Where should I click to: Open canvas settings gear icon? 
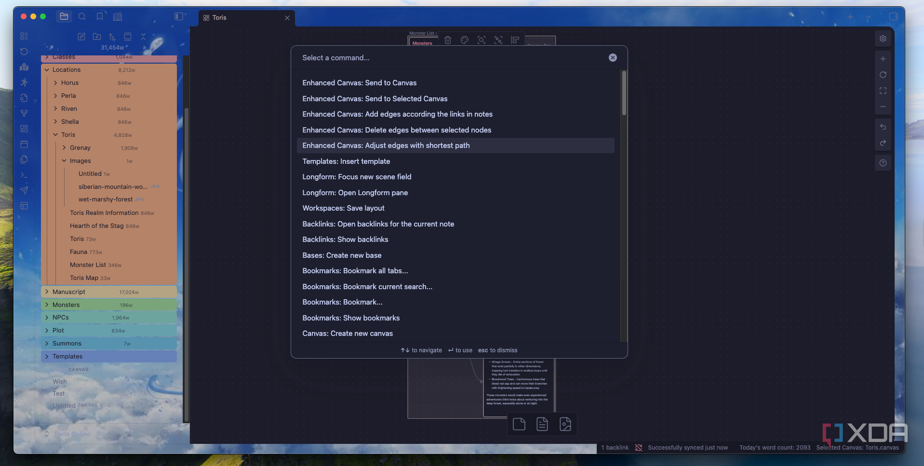coord(883,39)
